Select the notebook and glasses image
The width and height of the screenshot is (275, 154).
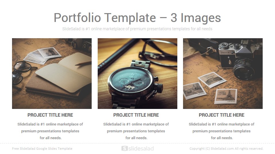(52, 74)
